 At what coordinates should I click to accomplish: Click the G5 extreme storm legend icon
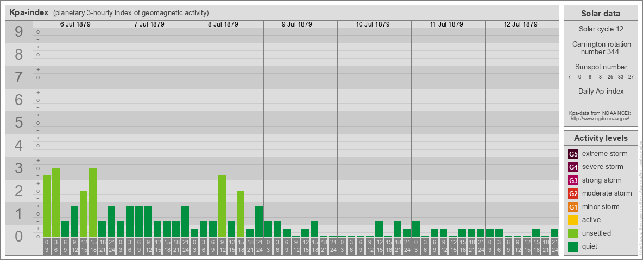pos(573,154)
